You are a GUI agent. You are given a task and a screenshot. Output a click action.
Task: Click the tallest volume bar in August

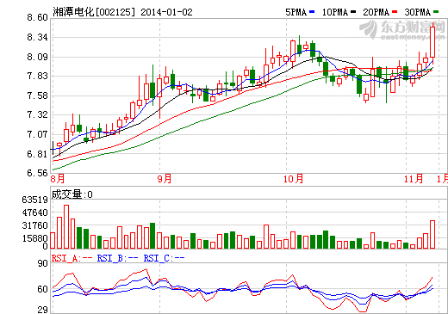66,226
